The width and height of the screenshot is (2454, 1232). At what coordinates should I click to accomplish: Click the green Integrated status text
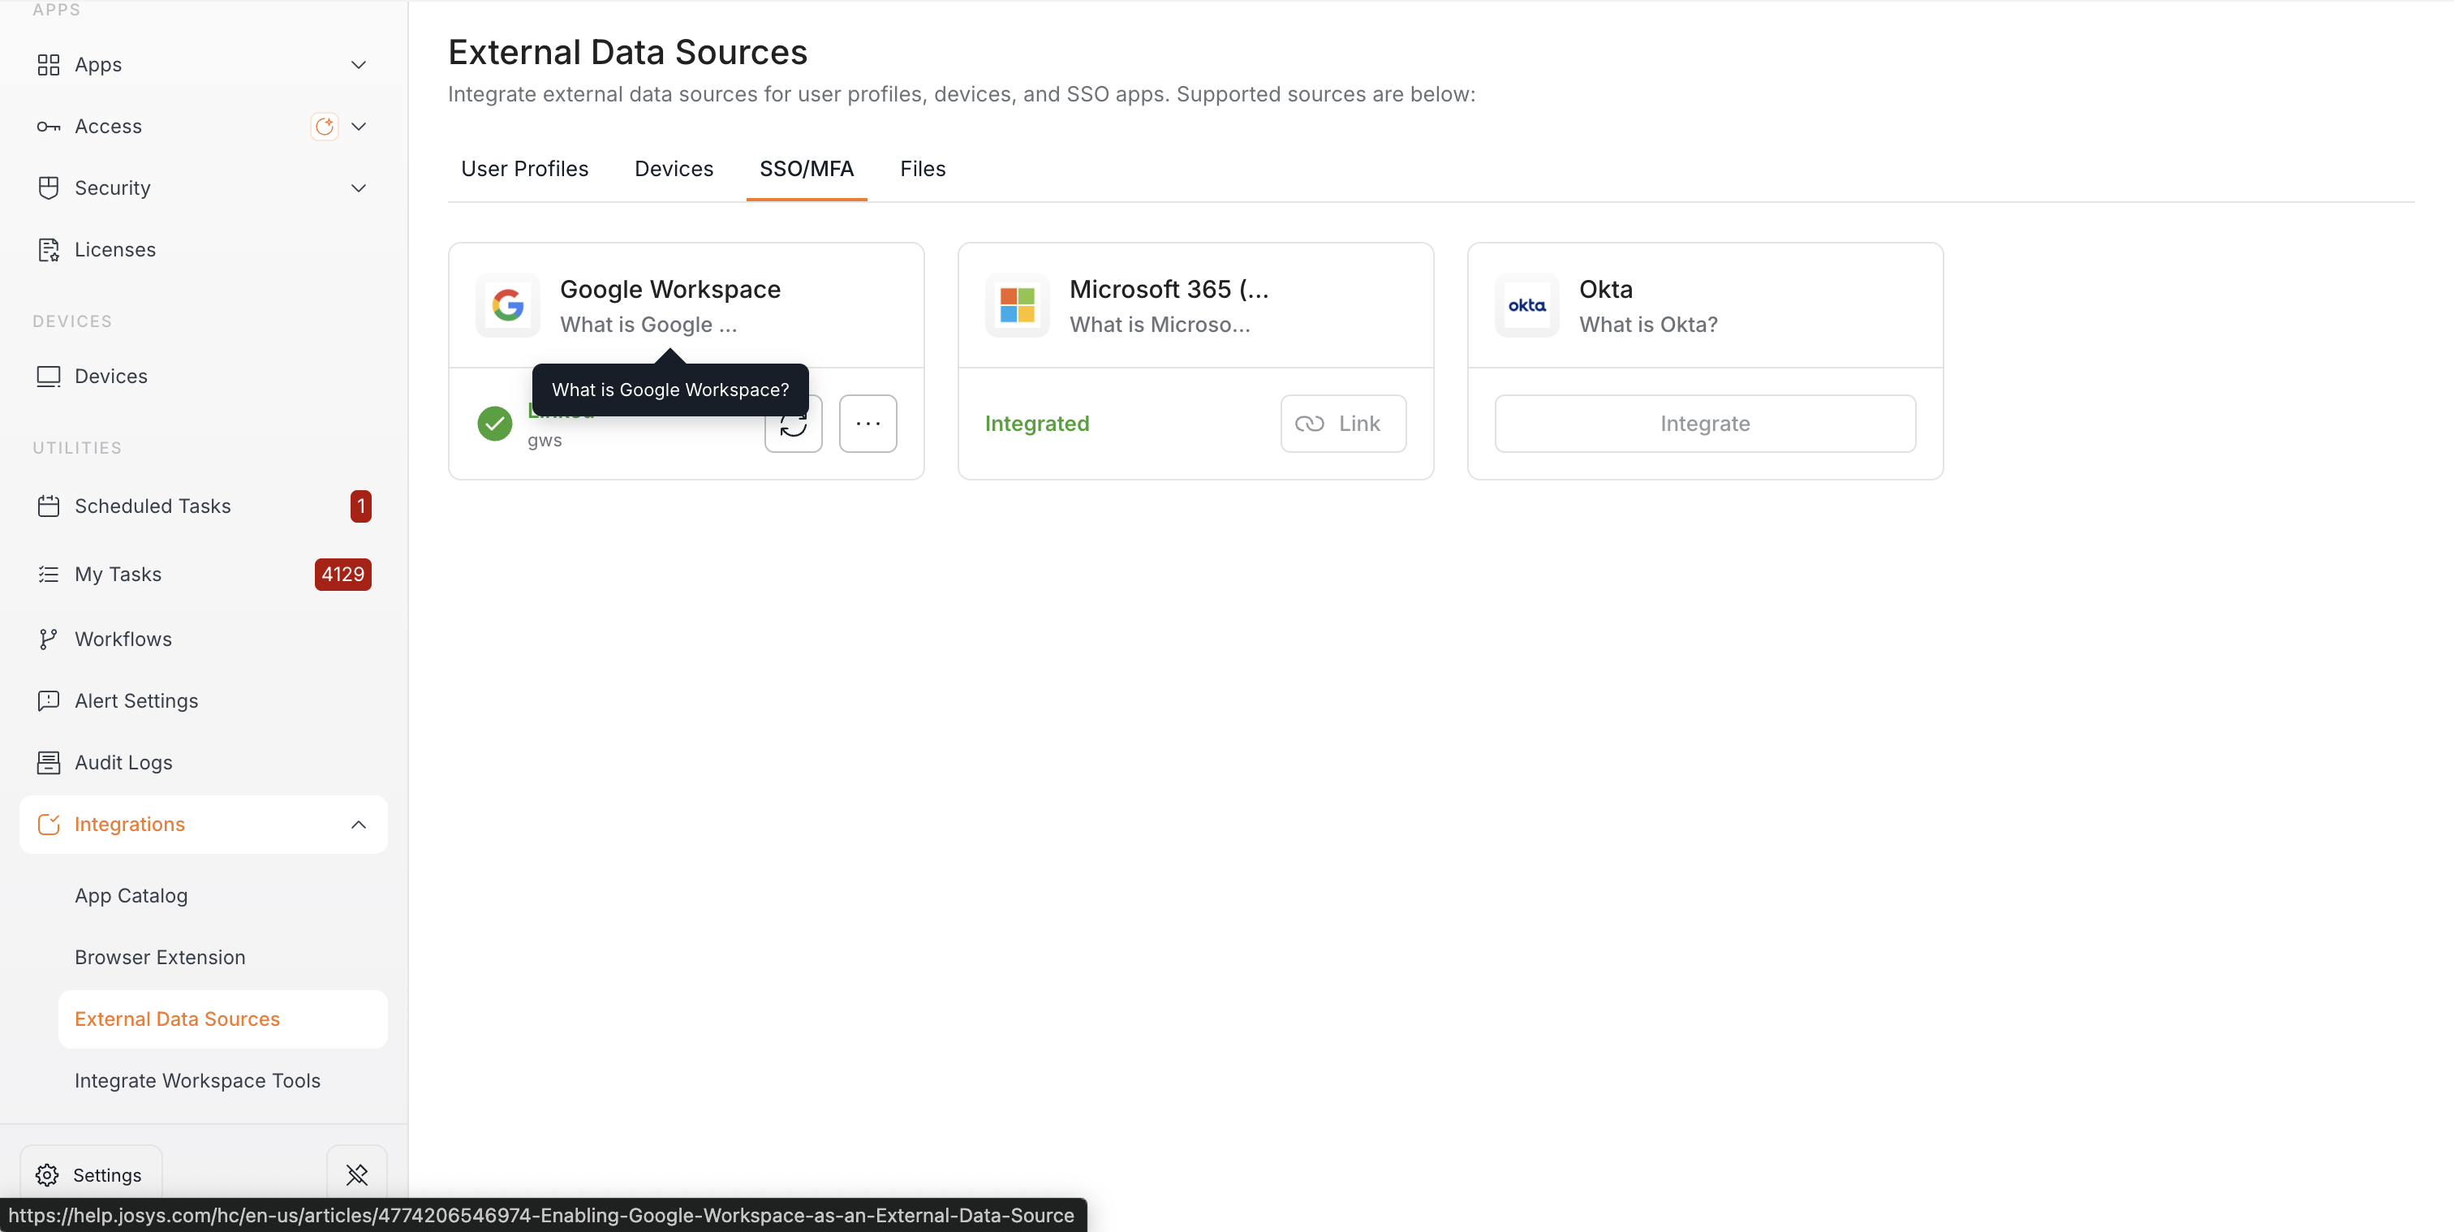pos(1036,423)
